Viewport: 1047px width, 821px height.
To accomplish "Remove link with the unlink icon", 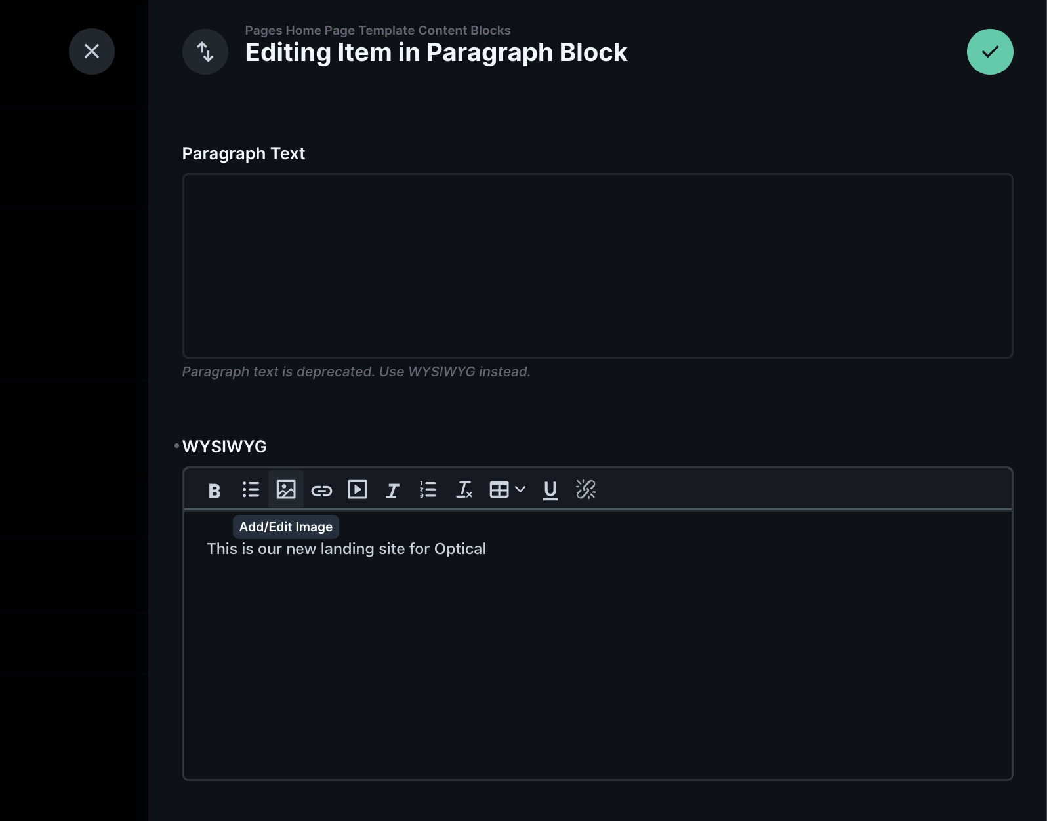I will pyautogui.click(x=586, y=489).
